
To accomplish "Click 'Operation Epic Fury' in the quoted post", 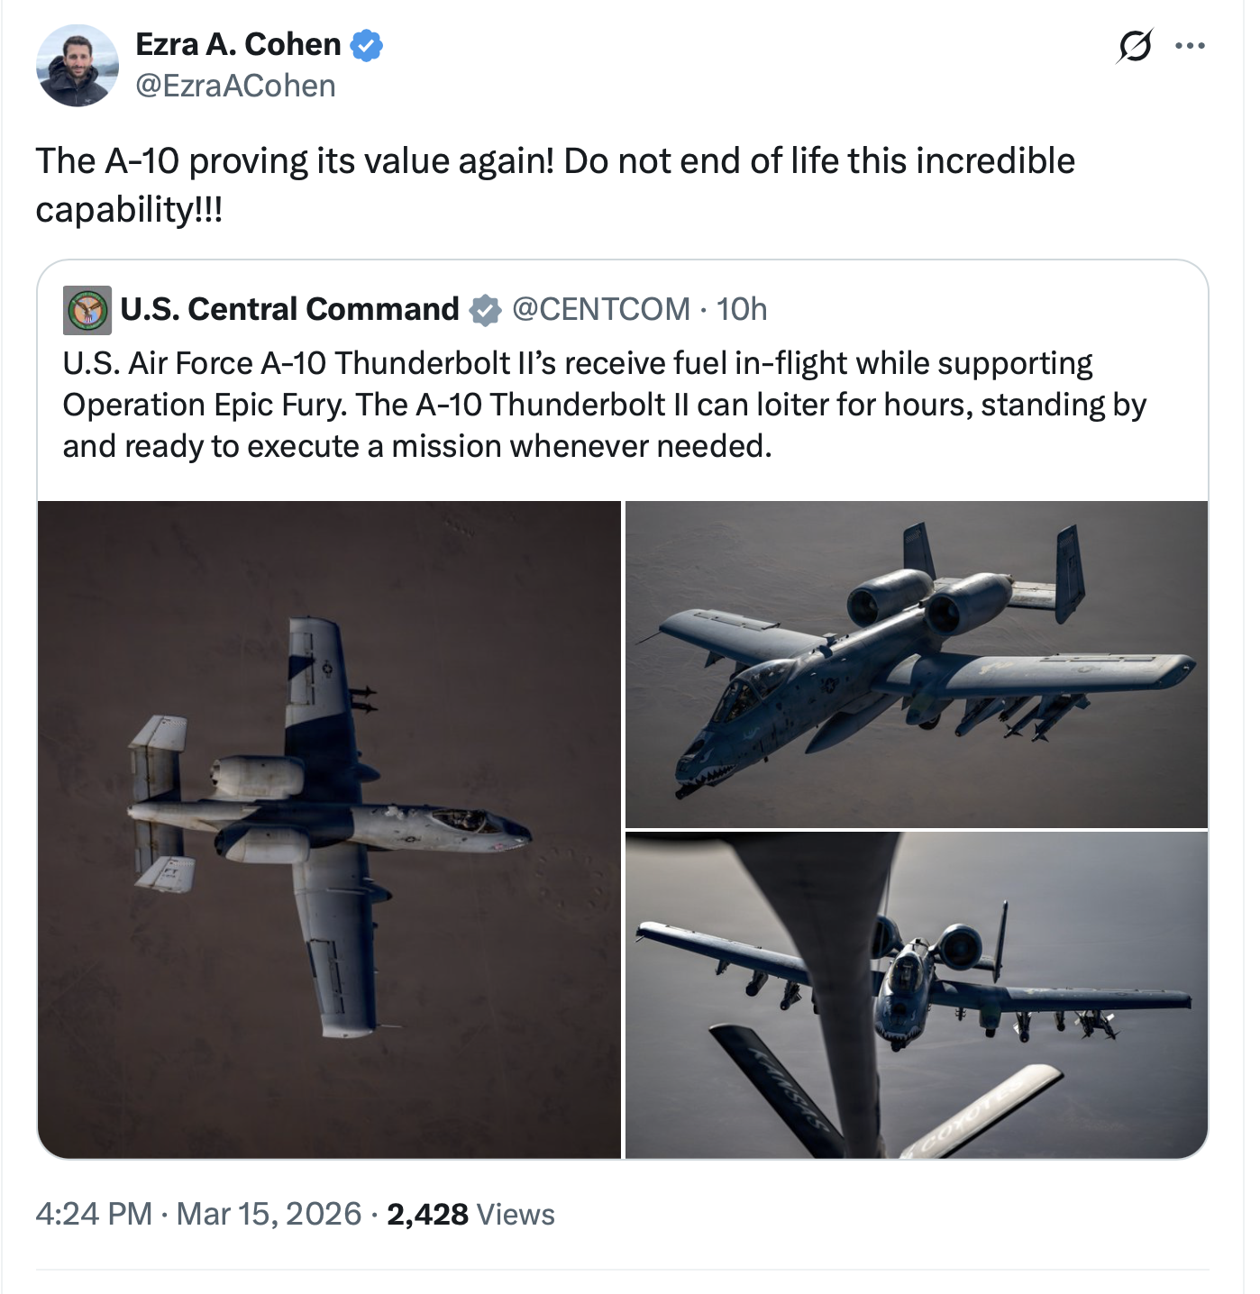I will [204, 405].
